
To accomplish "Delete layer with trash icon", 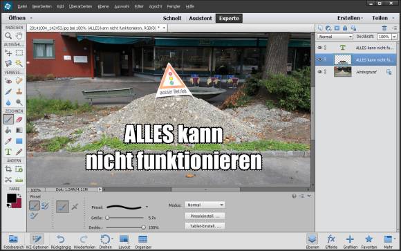I will click(x=384, y=28).
